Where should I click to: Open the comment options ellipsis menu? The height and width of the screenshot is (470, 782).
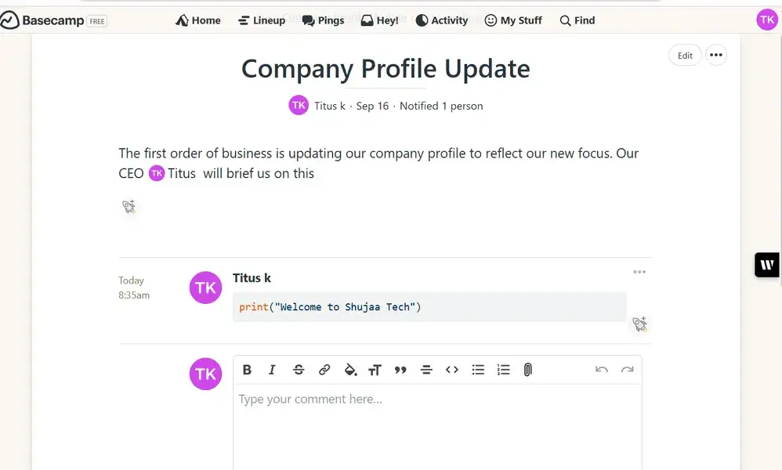tap(639, 273)
